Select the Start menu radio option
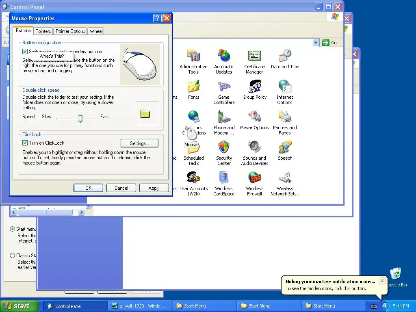This screenshot has height=312, width=416. 12,229
